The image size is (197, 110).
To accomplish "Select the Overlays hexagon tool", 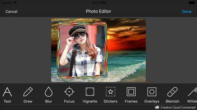I will coord(152,92).
